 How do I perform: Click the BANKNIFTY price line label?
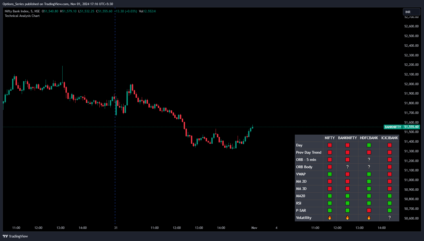click(x=393, y=127)
